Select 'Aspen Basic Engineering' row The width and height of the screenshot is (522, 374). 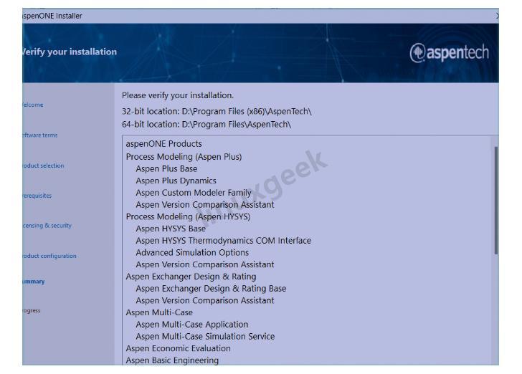click(x=172, y=360)
